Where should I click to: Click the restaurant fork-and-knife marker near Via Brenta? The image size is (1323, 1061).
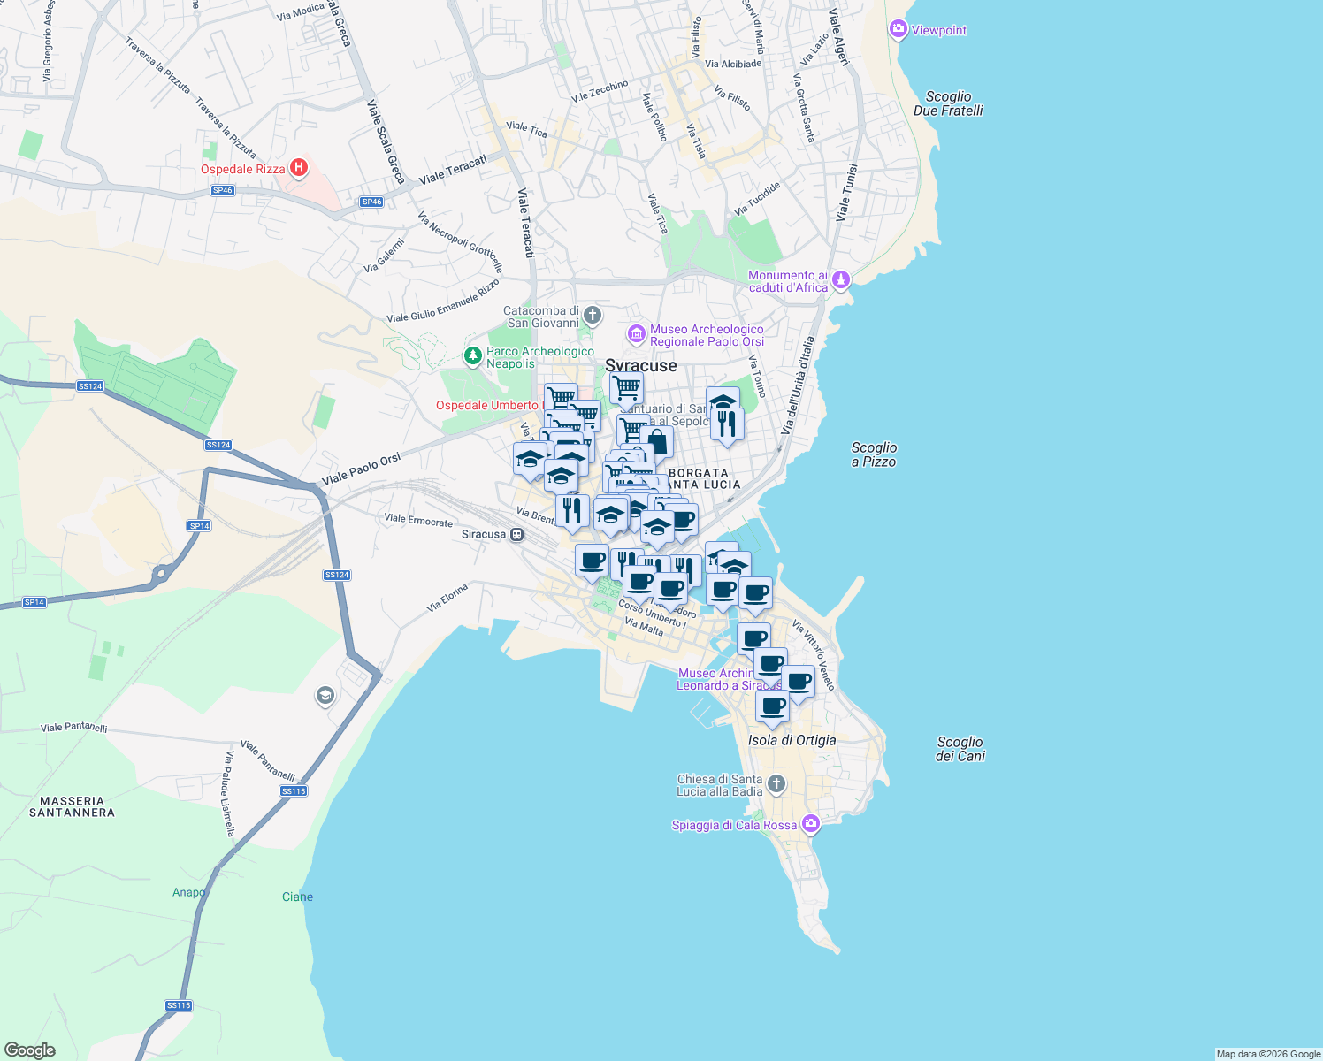(571, 511)
